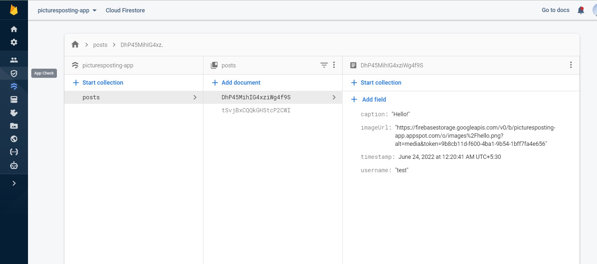Go to docs link

[x=555, y=10]
